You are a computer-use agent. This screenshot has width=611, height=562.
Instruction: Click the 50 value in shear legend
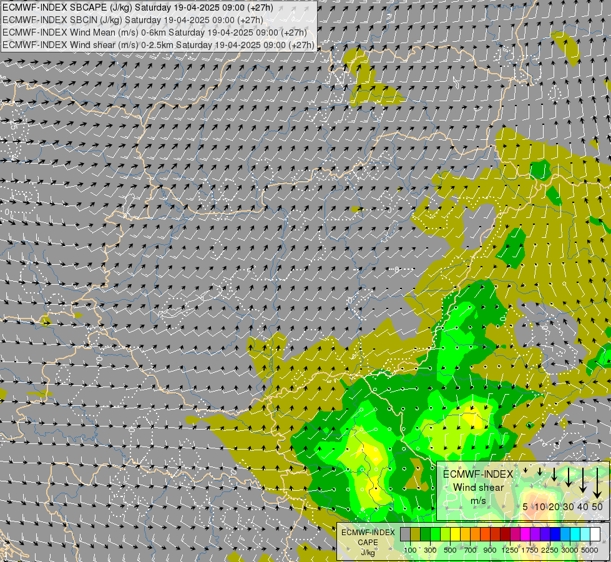click(x=597, y=506)
